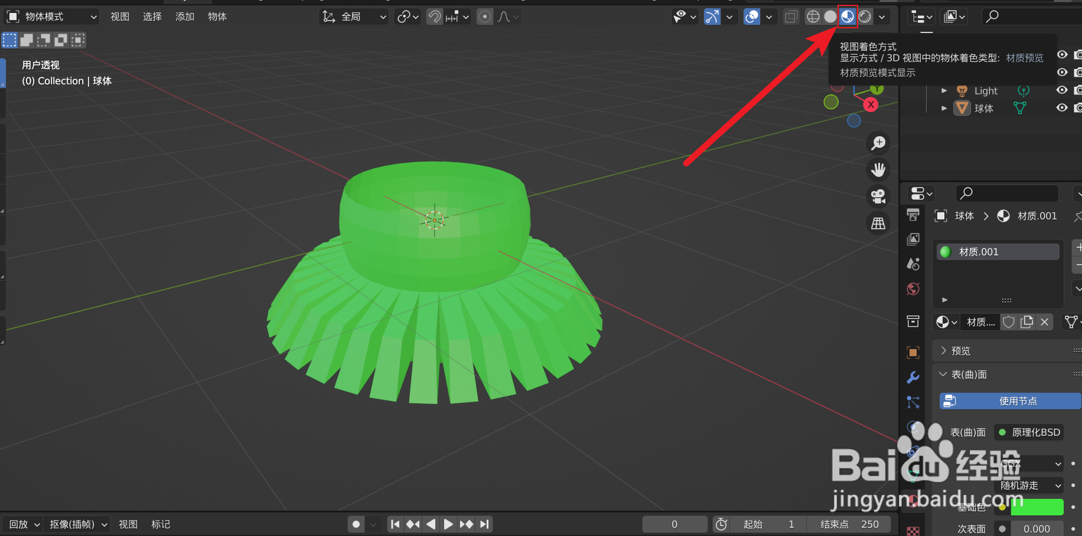The image size is (1082, 536).
Task: Switch perspective/orthographic grid gizmo
Action: point(878,223)
